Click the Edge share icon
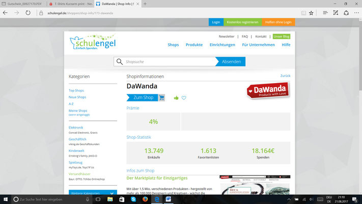The image size is (362, 204). [346, 13]
